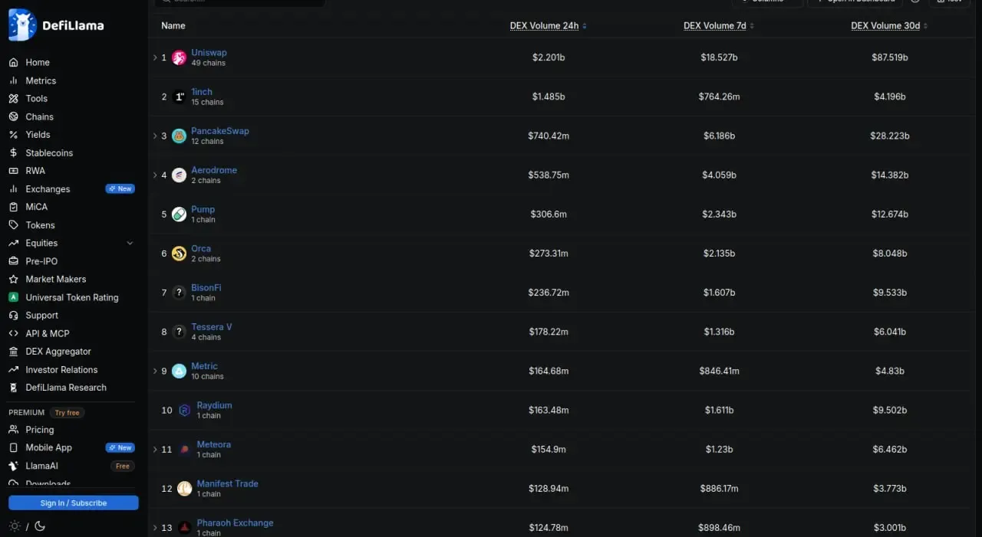Expand the Uniswap row chevron
The image size is (982, 537).
point(155,57)
